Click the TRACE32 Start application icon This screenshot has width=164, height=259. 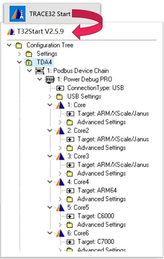pyautogui.click(x=18, y=14)
